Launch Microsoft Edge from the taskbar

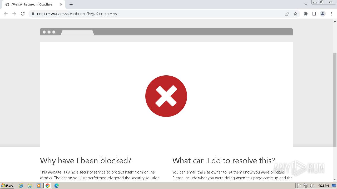pyautogui.click(x=57, y=186)
